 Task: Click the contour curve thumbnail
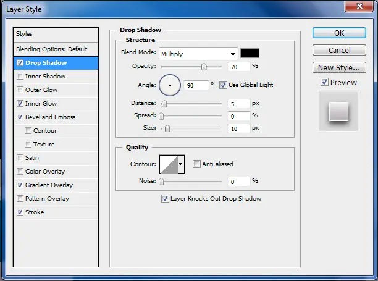[169, 164]
